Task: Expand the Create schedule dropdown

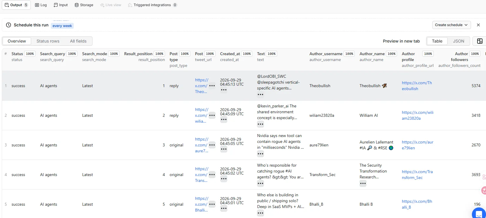Action: (x=451, y=25)
